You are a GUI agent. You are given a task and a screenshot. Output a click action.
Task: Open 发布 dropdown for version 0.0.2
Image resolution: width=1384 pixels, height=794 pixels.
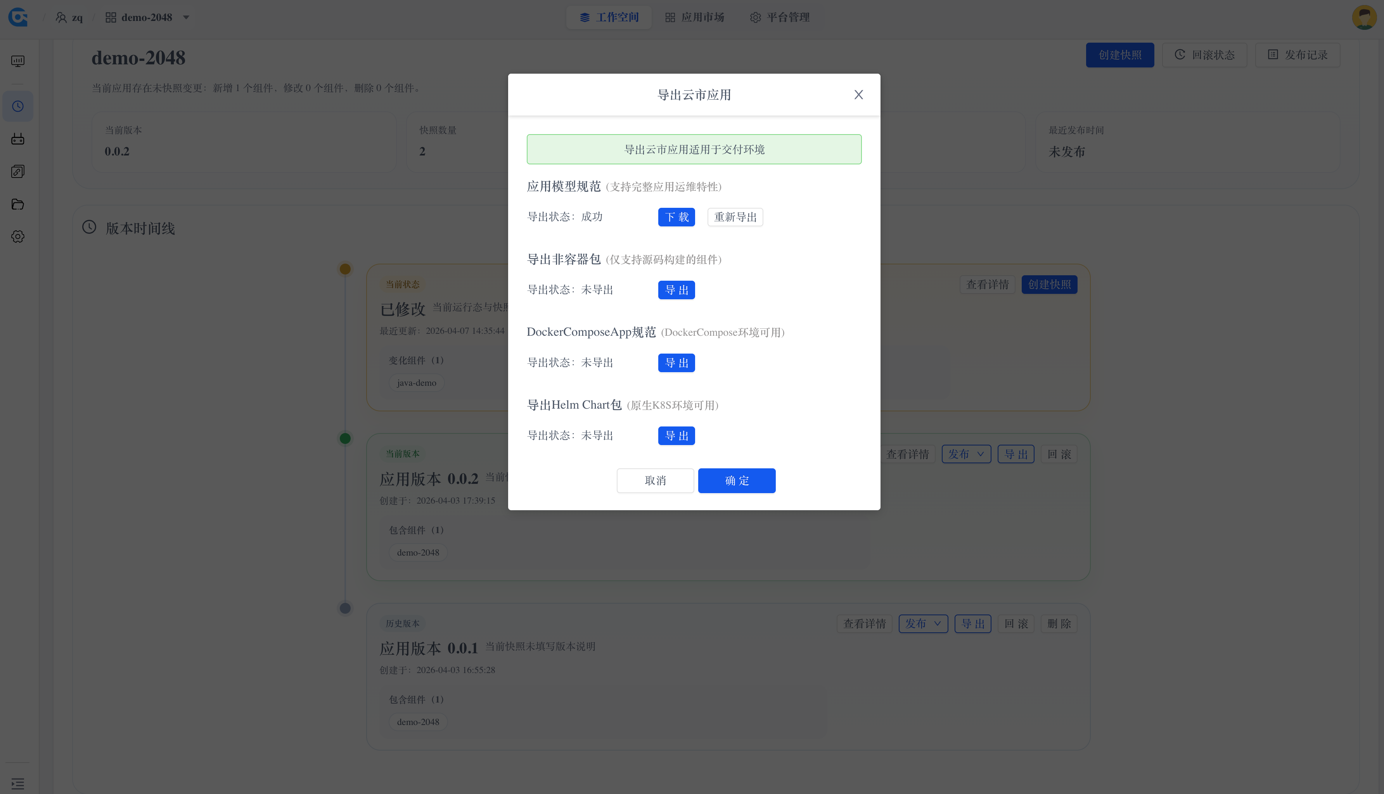pyautogui.click(x=965, y=454)
